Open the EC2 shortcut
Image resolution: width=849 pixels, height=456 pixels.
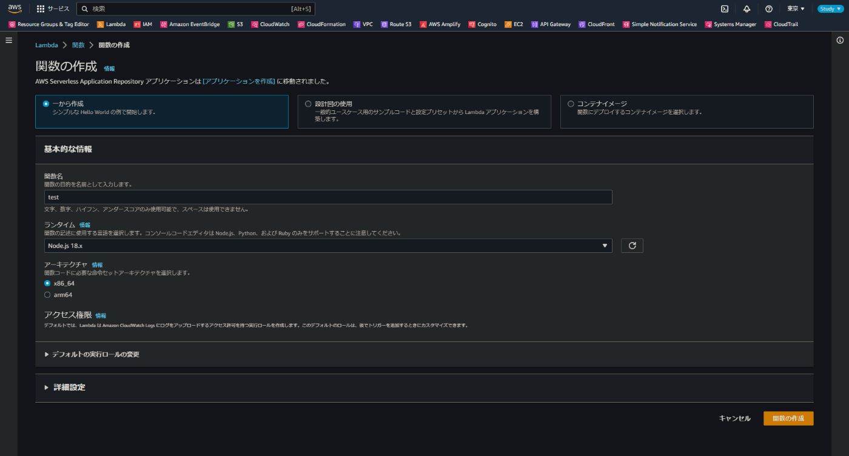point(514,24)
